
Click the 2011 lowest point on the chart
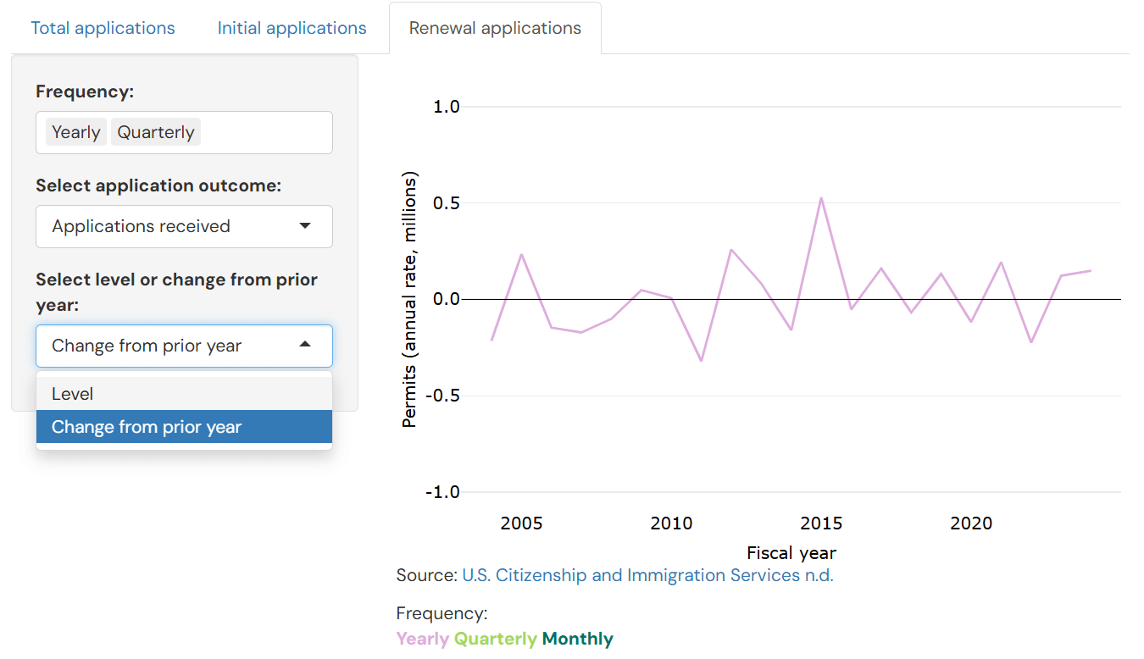click(x=701, y=361)
